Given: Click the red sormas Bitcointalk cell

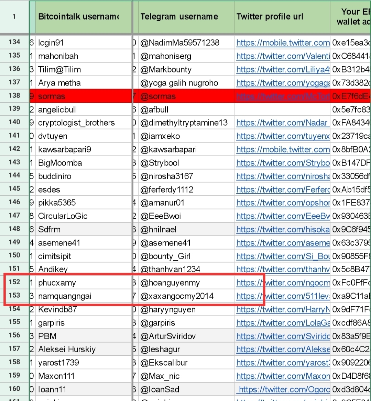Looking at the screenshot, I should click(84, 96).
